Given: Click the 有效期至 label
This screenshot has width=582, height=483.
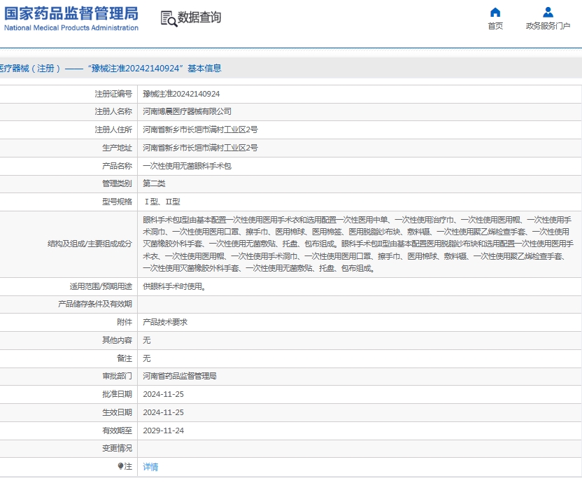Looking at the screenshot, I should [x=117, y=430].
